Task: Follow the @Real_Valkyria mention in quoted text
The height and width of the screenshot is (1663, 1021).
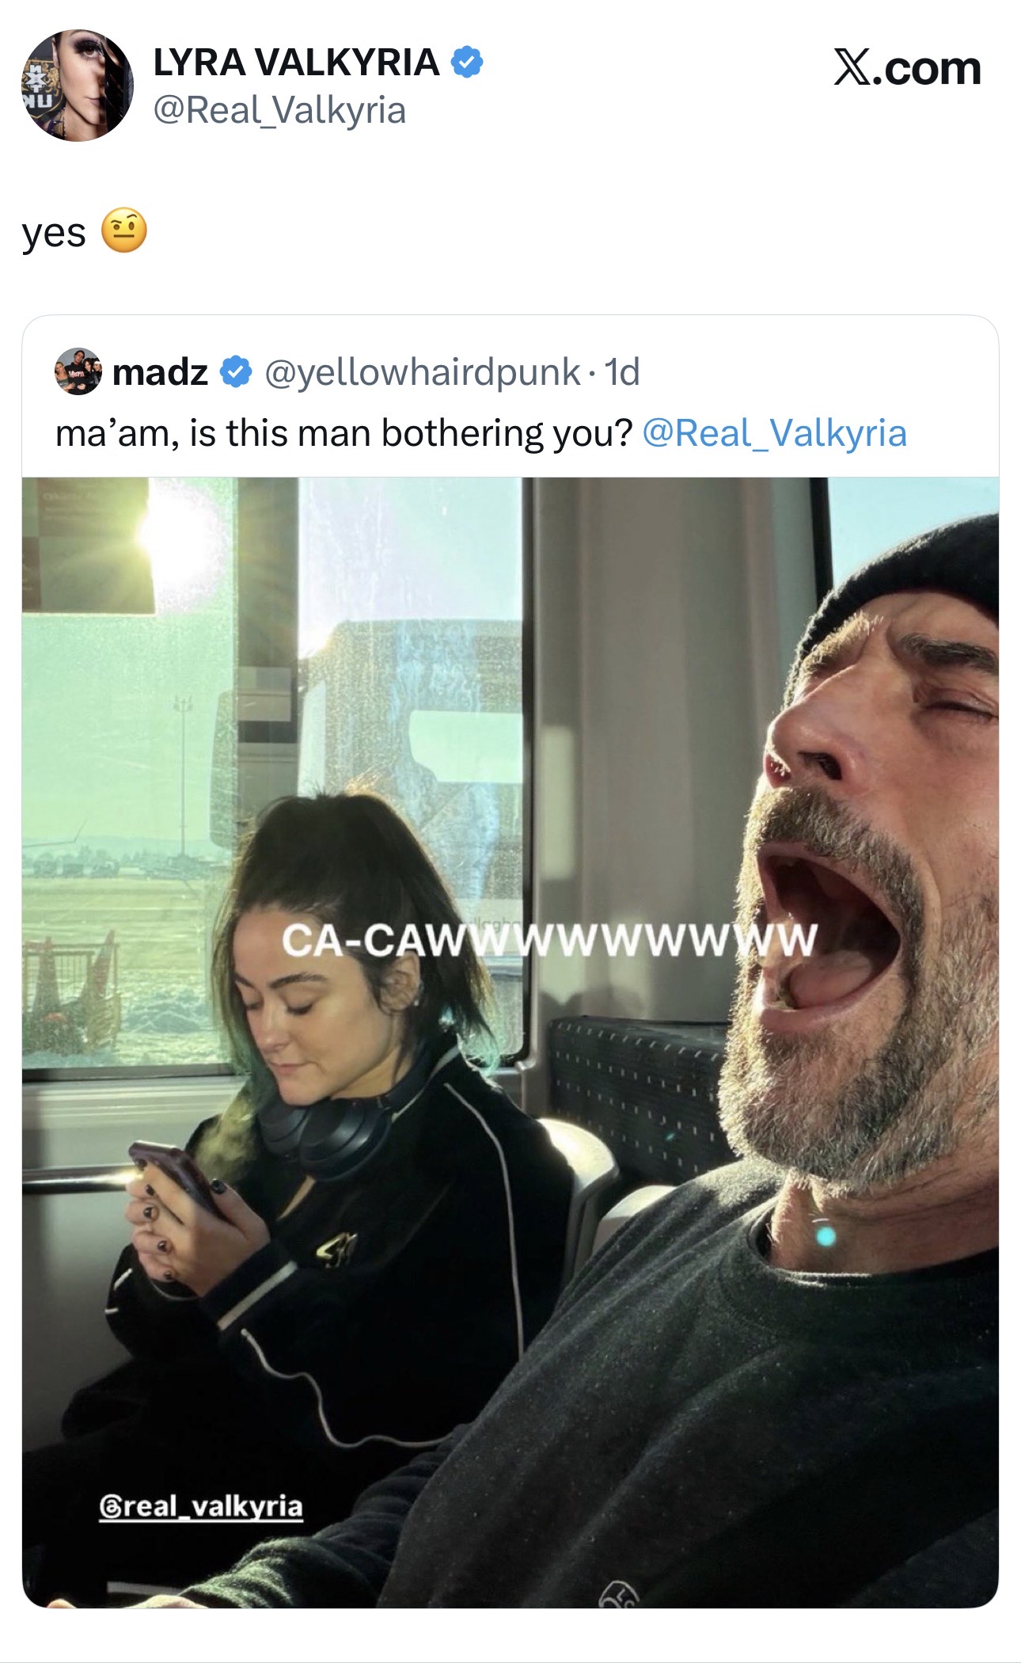Action: tap(775, 433)
